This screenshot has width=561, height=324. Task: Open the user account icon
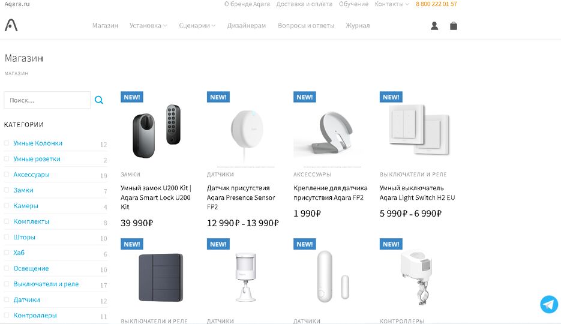[x=434, y=26]
